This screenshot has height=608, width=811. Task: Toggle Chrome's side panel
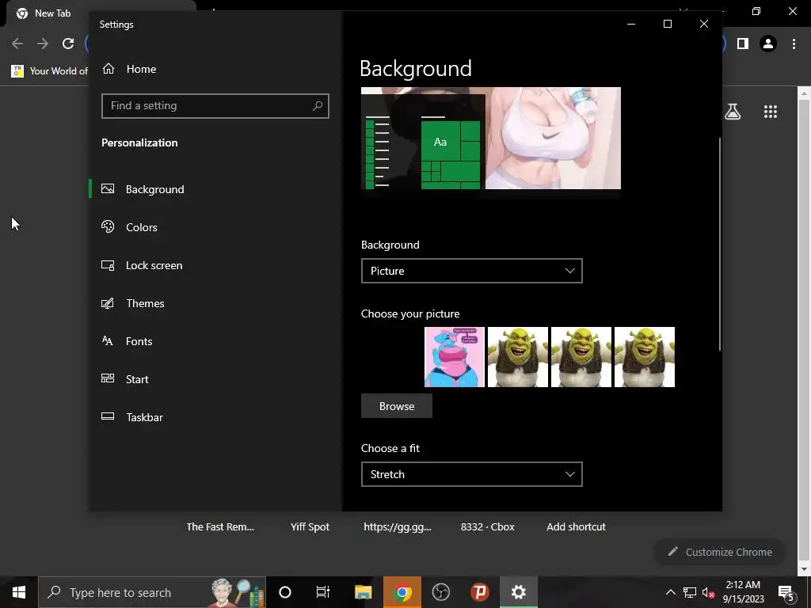(x=743, y=44)
